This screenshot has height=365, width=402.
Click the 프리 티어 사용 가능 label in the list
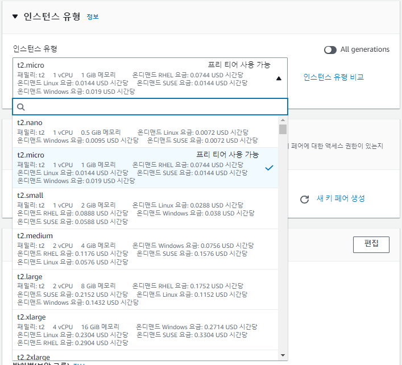pyautogui.click(x=227, y=155)
